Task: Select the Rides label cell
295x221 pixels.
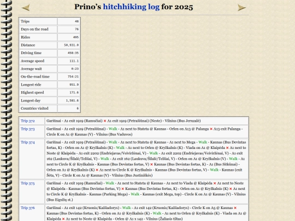Action: [38, 37]
